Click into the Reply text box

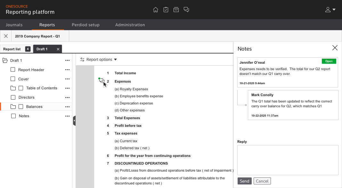(288, 160)
